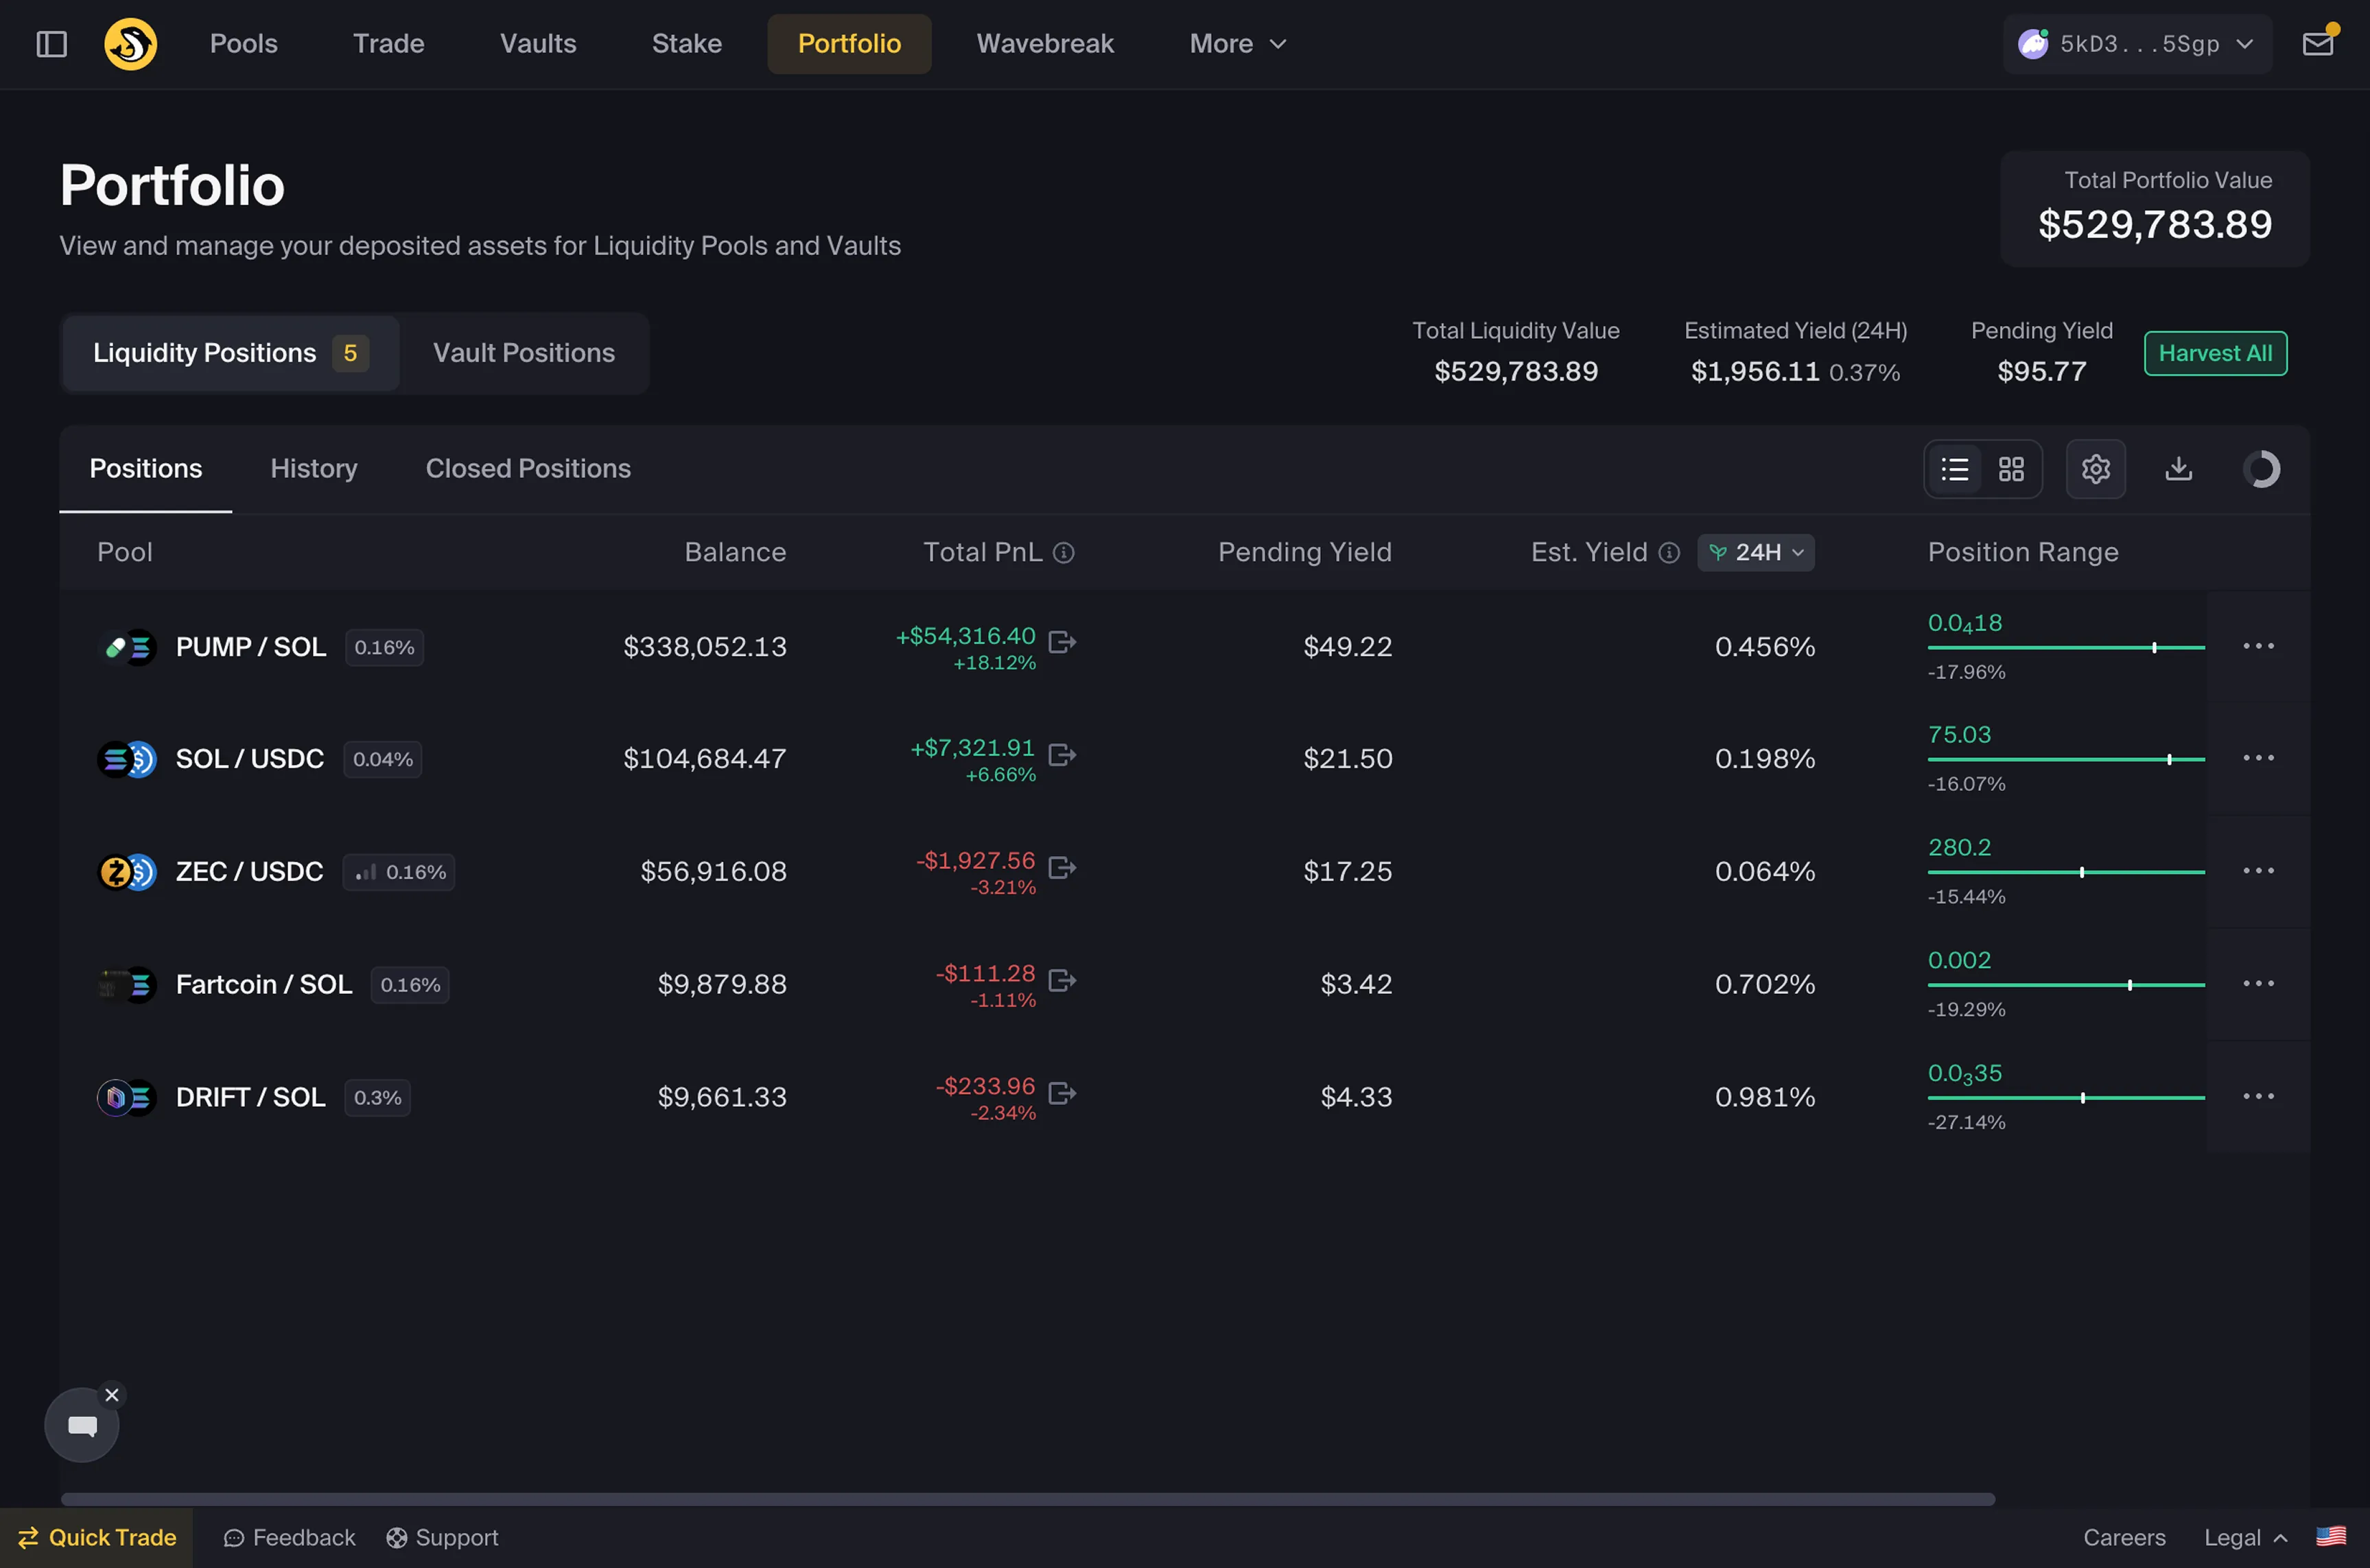
Task: Open table settings gear icon
Action: tap(2095, 469)
